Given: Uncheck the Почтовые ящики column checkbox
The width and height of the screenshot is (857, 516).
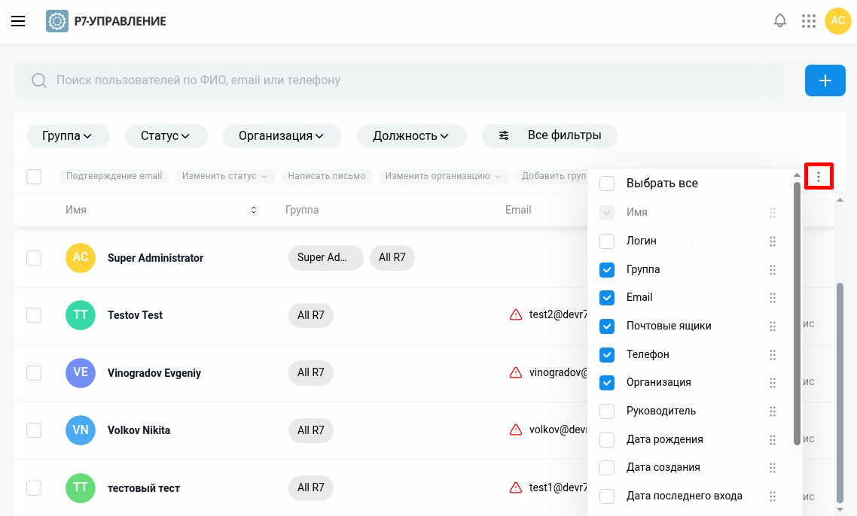Looking at the screenshot, I should 607,326.
